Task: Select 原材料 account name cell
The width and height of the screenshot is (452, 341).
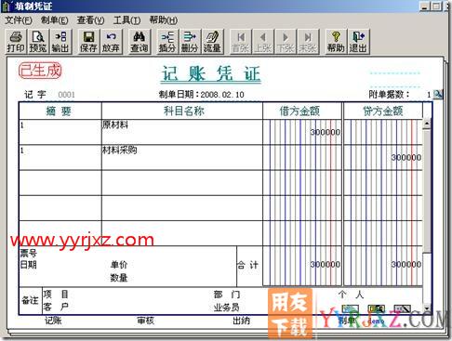Action: click(182, 132)
